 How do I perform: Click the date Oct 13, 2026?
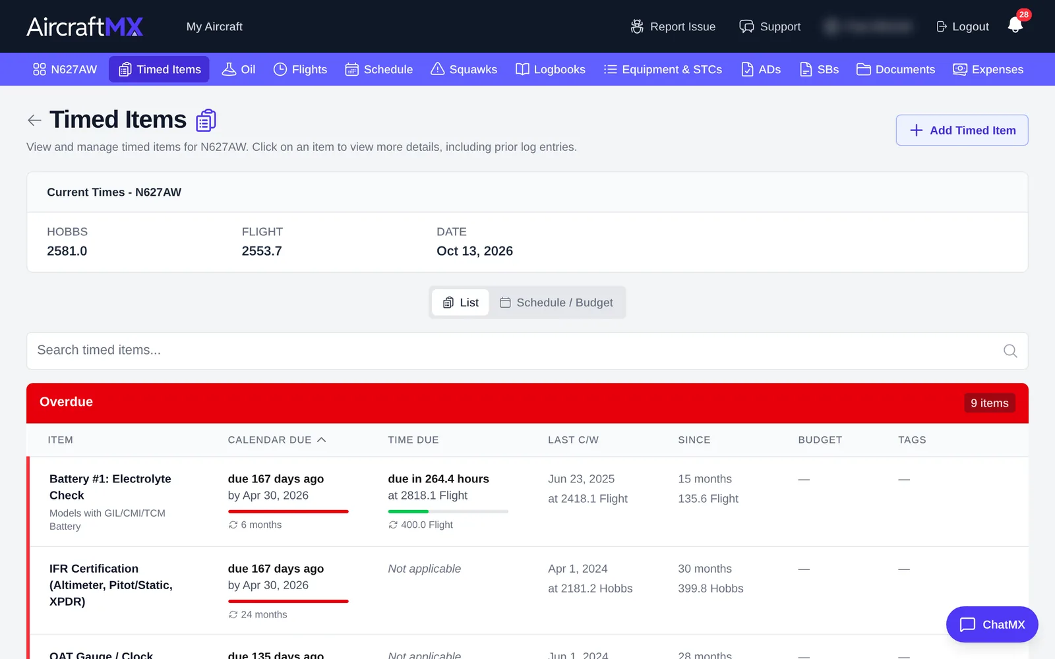tap(475, 251)
